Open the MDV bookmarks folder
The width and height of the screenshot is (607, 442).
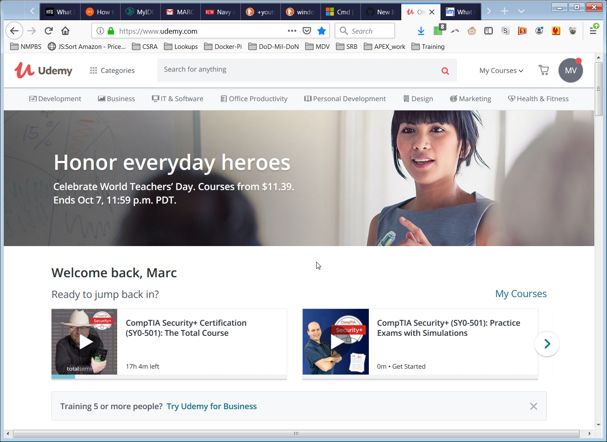click(x=317, y=46)
